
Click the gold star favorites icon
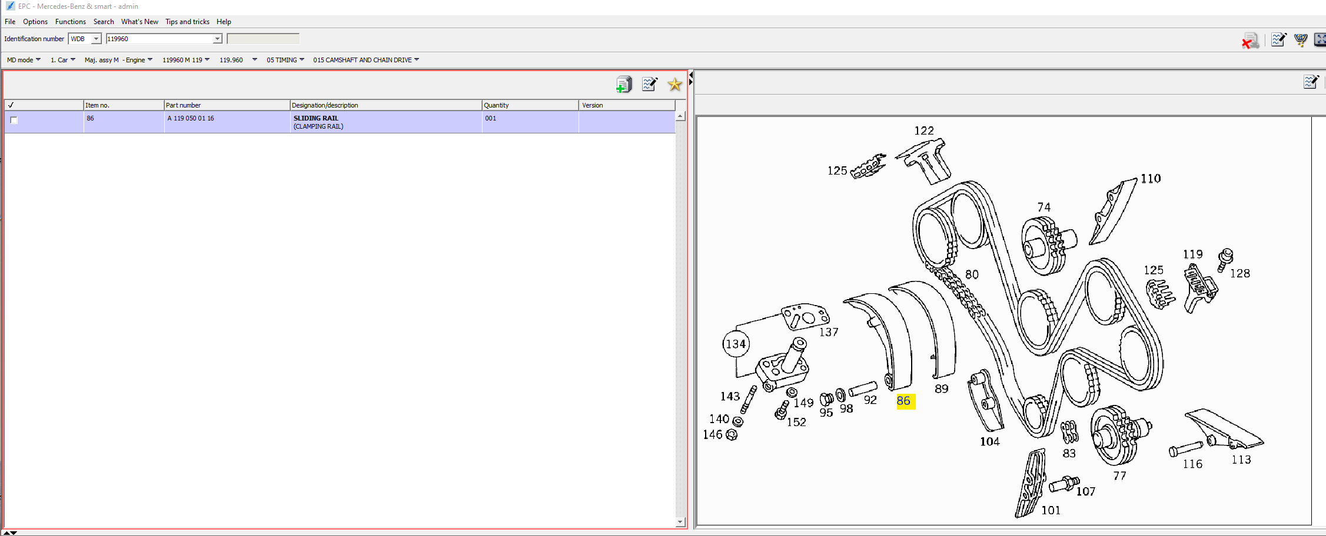674,85
